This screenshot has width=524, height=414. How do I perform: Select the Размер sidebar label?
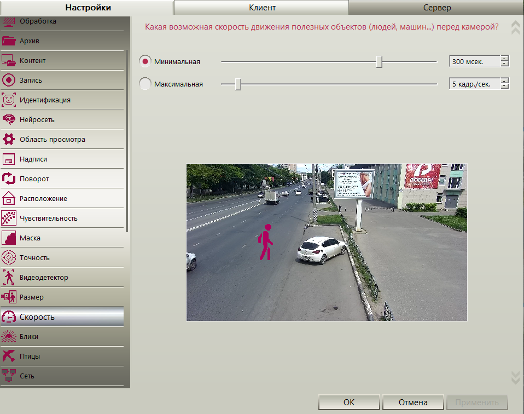point(32,297)
